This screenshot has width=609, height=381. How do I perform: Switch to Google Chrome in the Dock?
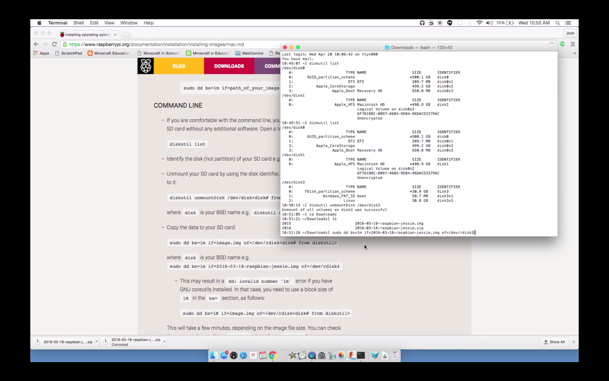tap(273, 355)
